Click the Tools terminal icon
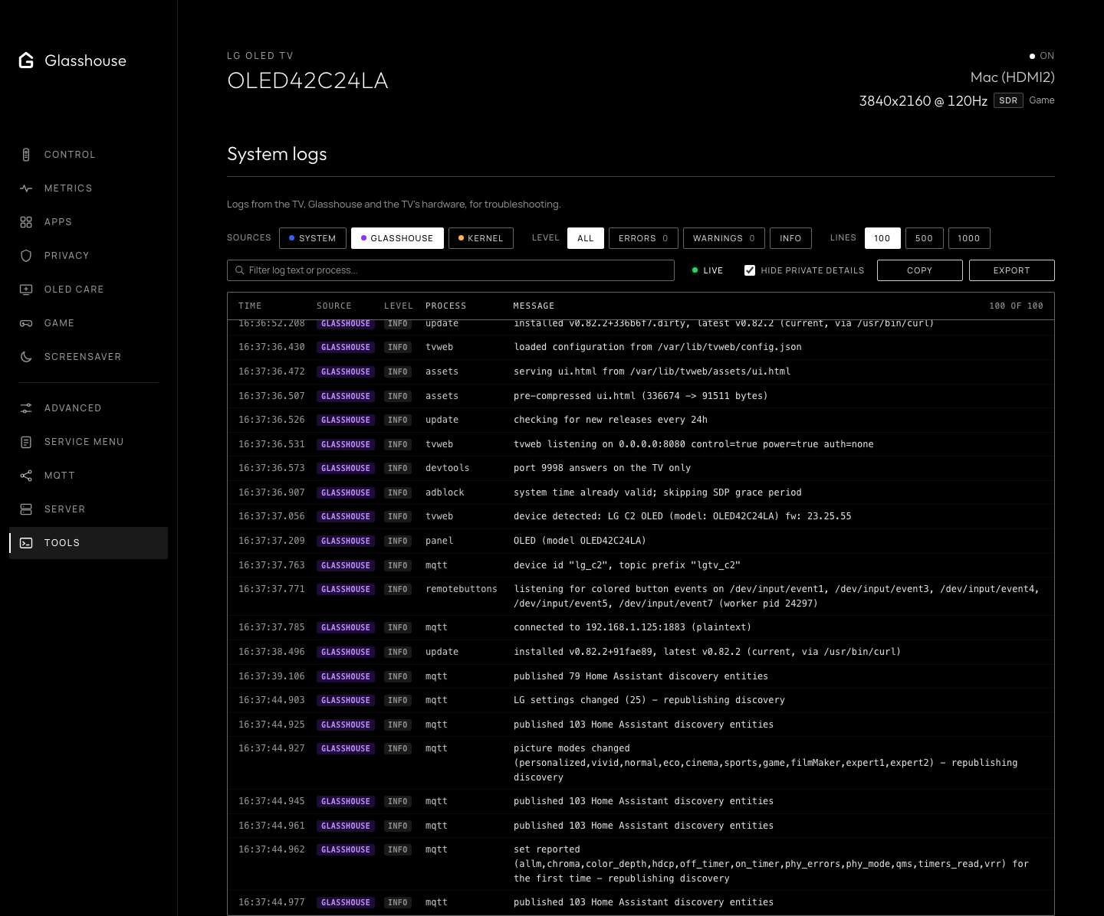 click(26, 543)
